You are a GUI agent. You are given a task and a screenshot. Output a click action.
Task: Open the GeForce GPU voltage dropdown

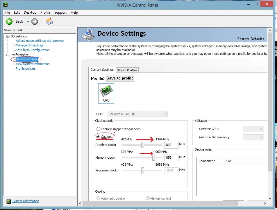click(253, 129)
